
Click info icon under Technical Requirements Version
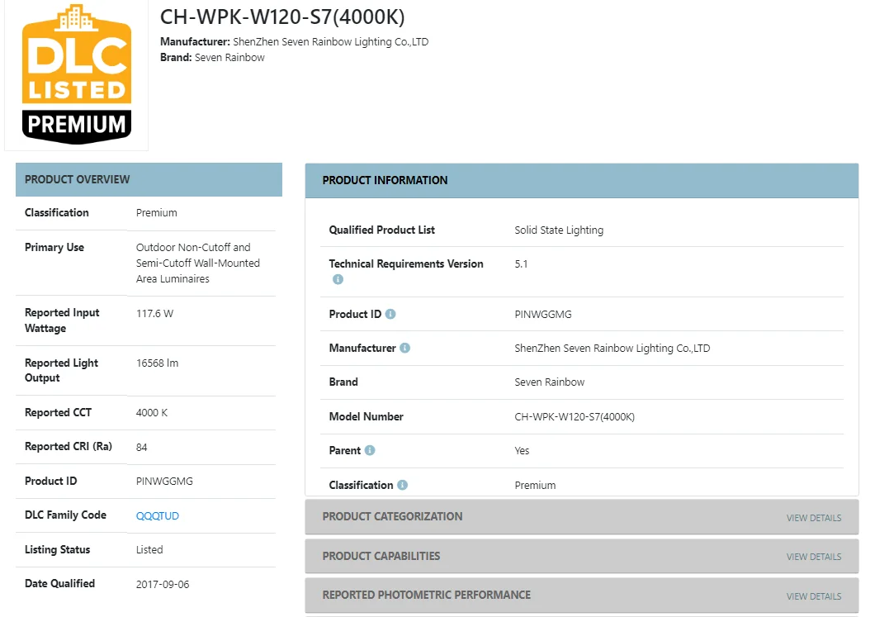(338, 280)
